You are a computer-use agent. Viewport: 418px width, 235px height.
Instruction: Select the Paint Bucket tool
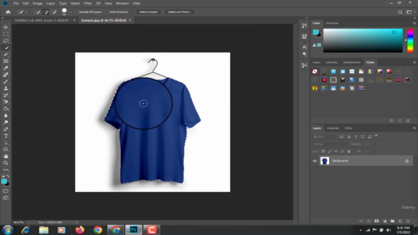point(6,109)
